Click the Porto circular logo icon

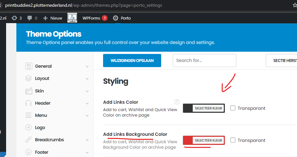[116, 18]
